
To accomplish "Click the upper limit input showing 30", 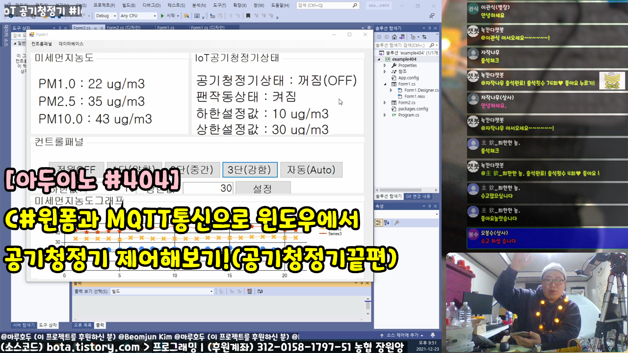I will (208, 188).
